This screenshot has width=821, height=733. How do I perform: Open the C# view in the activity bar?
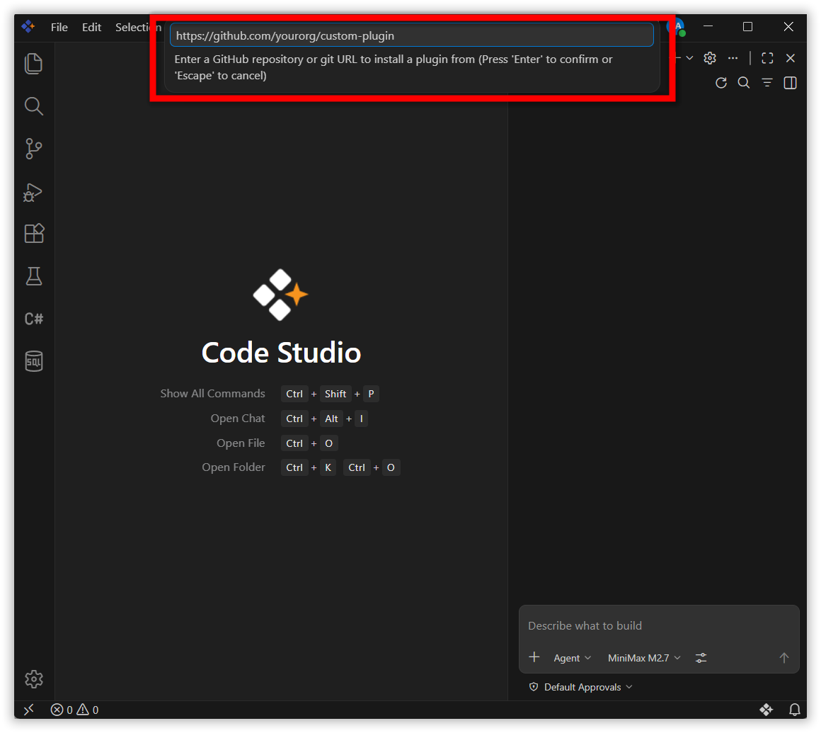(33, 319)
